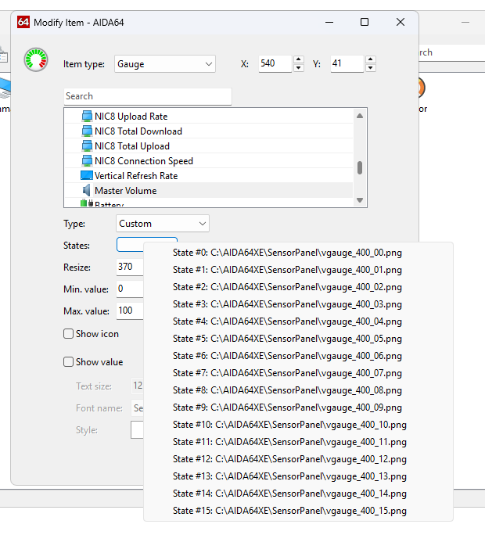Click the Master Volume speaker icon
This screenshot has height=535, width=485.
(x=87, y=191)
